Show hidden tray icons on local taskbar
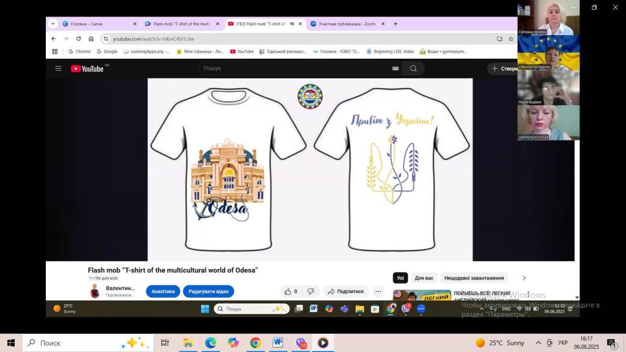 (x=538, y=343)
